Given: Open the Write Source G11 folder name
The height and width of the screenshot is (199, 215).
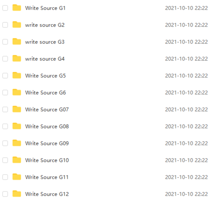Looking at the screenshot, I should (47, 177).
